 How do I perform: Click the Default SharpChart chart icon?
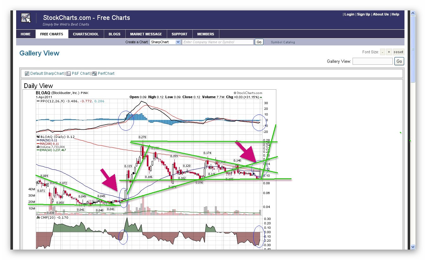[x=27, y=74]
